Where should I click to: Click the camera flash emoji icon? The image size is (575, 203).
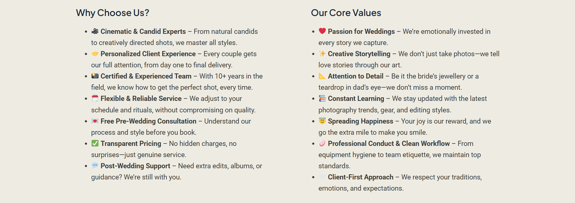point(95,76)
